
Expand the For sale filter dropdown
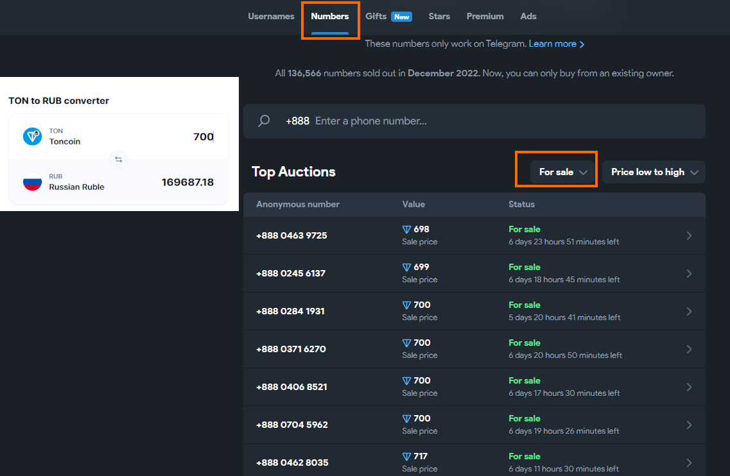click(563, 172)
